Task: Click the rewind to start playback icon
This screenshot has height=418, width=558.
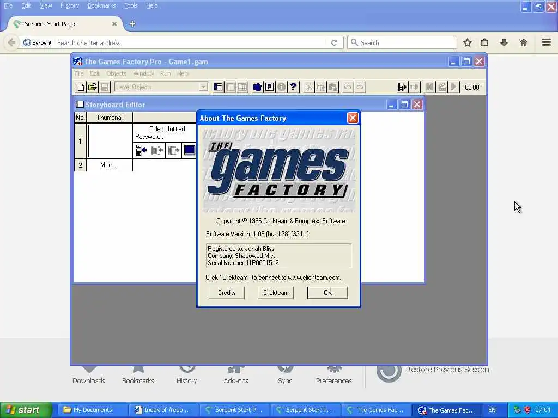Action: pyautogui.click(x=429, y=87)
